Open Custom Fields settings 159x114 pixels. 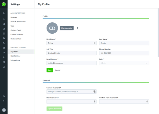(x=16, y=30)
